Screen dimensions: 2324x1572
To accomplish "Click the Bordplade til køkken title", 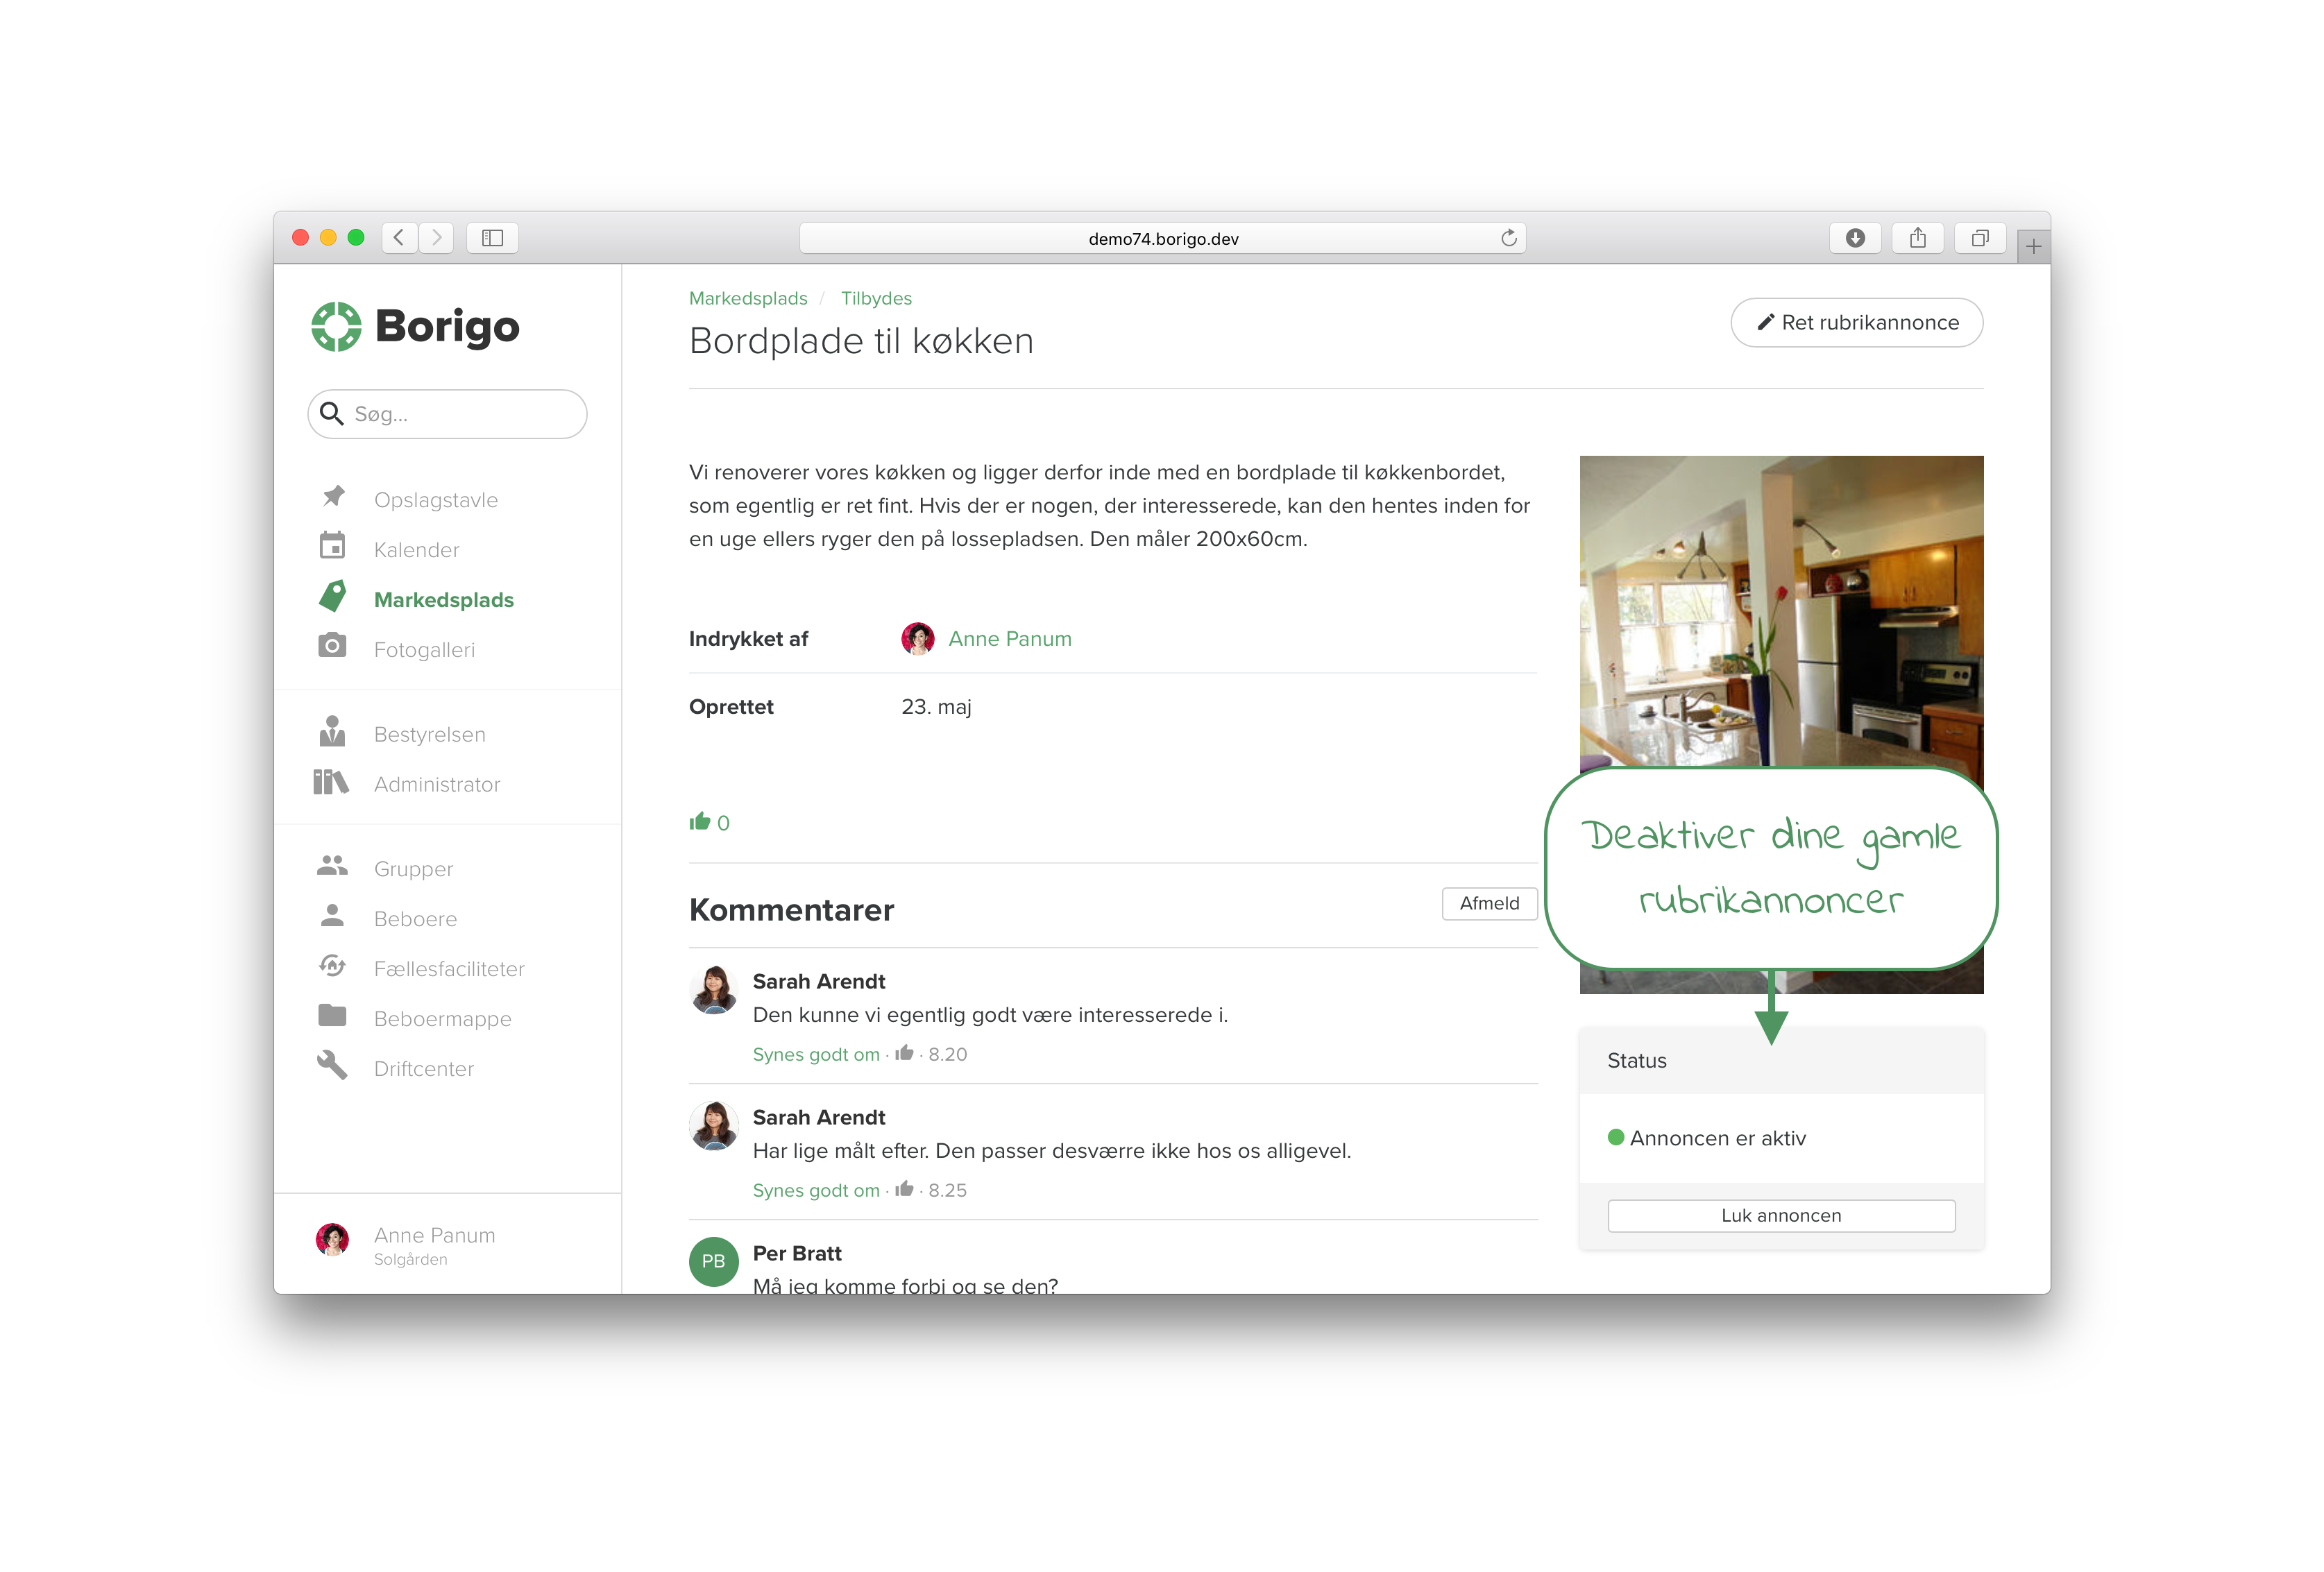I will click(861, 341).
